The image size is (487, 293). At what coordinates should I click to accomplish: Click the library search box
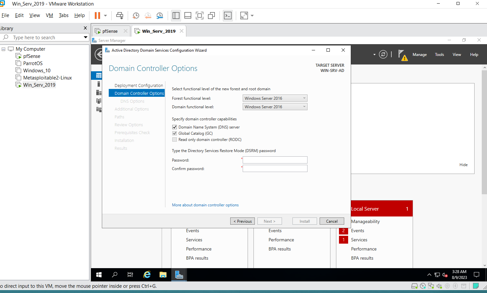tap(45, 37)
